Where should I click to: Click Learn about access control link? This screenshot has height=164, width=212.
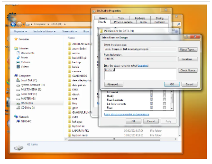point(127,114)
